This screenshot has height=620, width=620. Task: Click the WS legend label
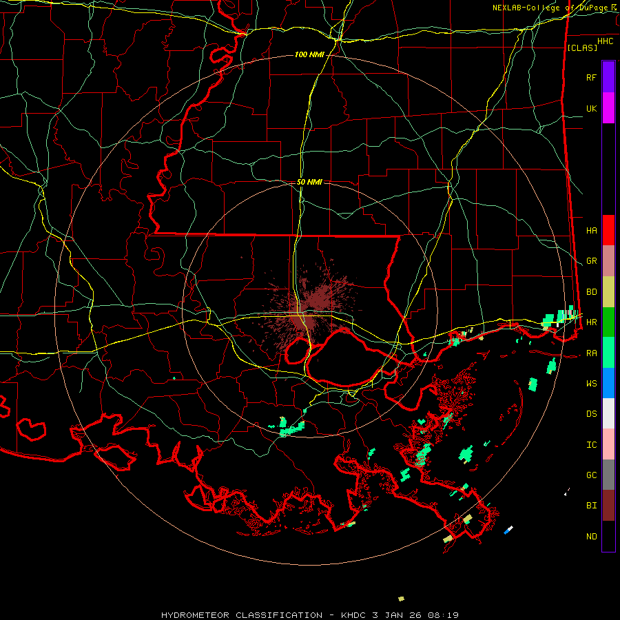coord(591,384)
